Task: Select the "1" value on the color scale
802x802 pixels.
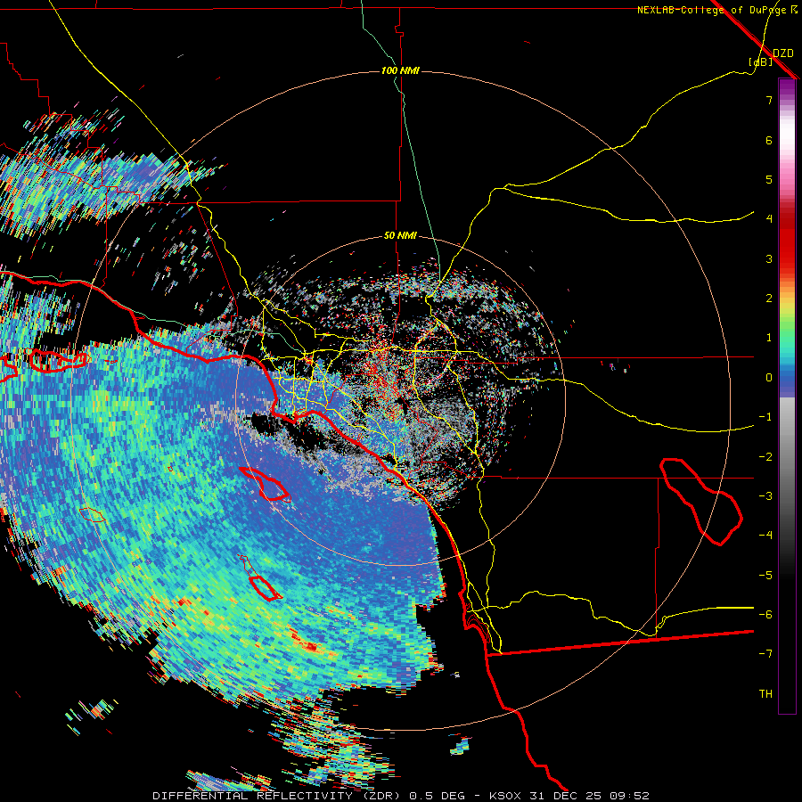Action: (x=769, y=338)
